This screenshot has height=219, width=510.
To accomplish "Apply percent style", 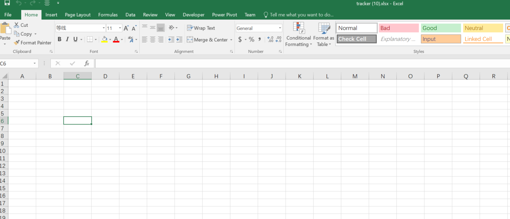I will pos(252,39).
